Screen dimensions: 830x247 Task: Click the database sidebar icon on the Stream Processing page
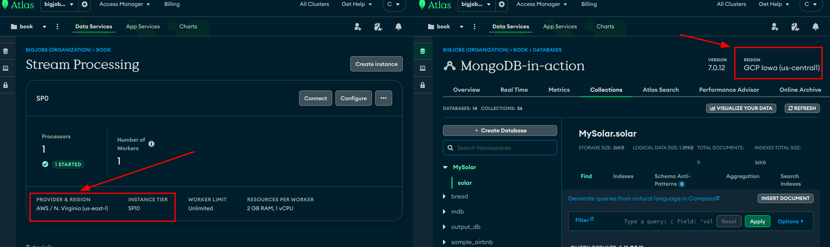5,51
